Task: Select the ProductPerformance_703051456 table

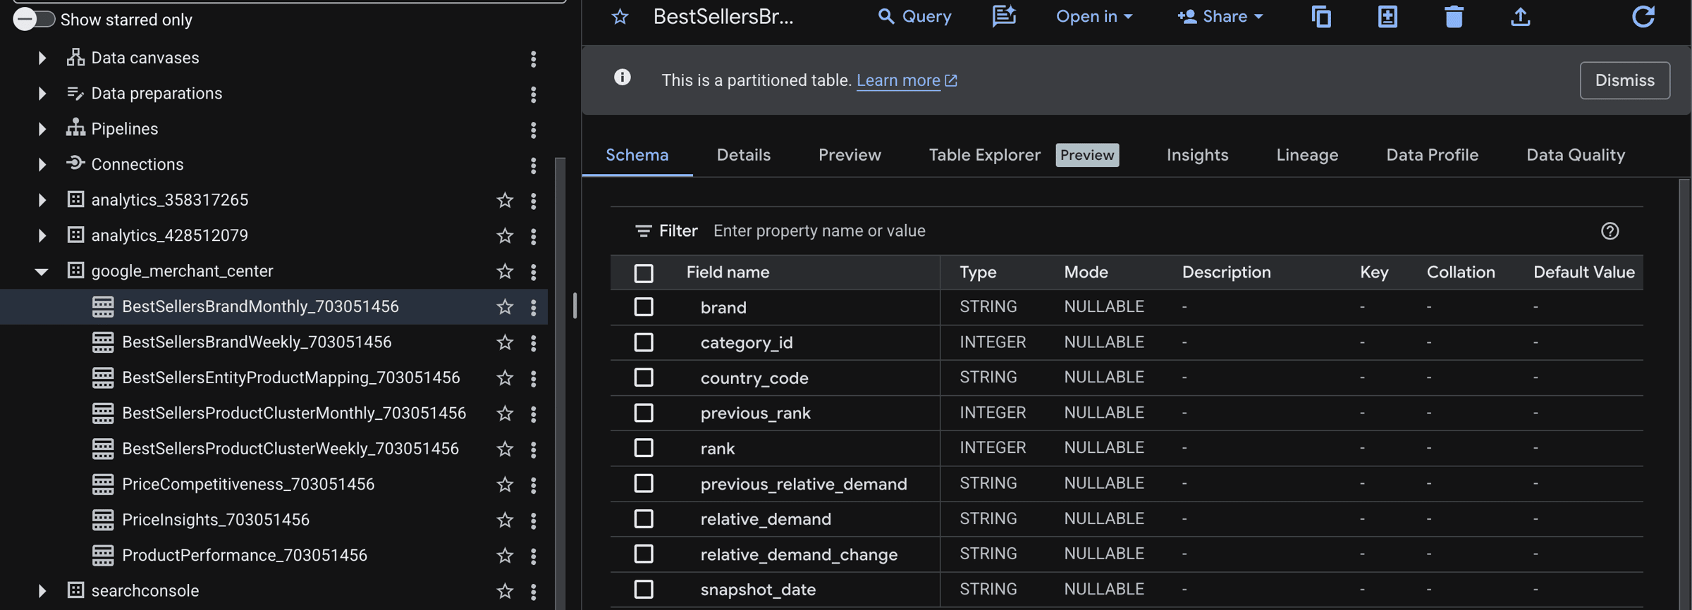Action: point(244,555)
